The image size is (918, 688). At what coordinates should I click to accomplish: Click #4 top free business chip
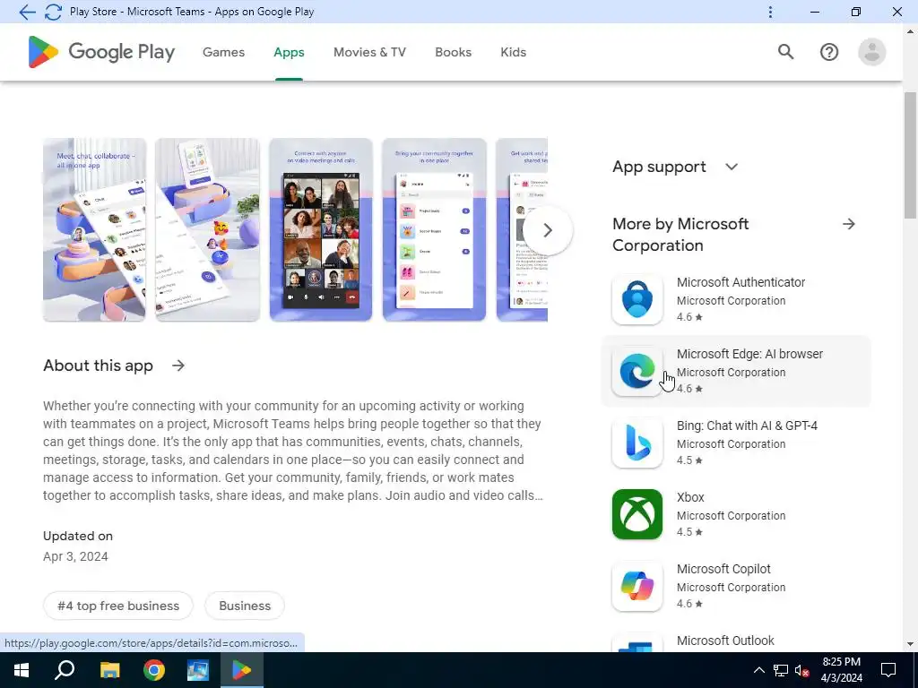coord(118,606)
